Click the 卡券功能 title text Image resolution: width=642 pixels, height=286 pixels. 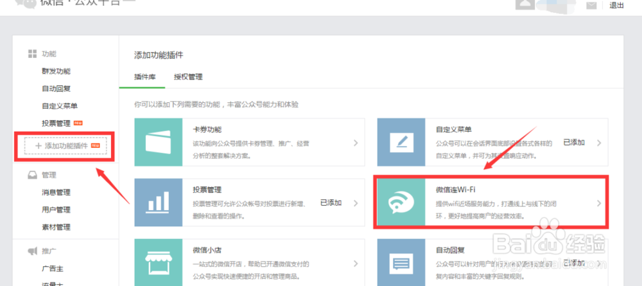(207, 129)
